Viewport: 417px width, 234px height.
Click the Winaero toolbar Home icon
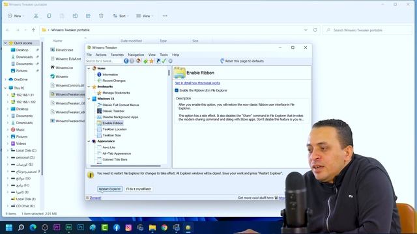tap(138, 61)
